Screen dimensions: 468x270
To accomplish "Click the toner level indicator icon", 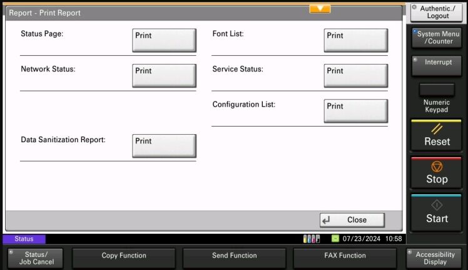I will click(311, 239).
